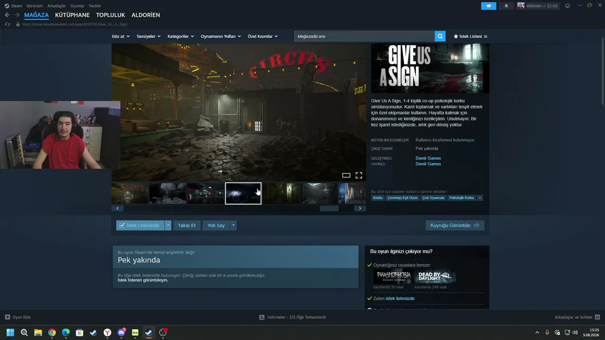Focus the Mağazada ara search field
The width and height of the screenshot is (605, 340).
tap(364, 36)
